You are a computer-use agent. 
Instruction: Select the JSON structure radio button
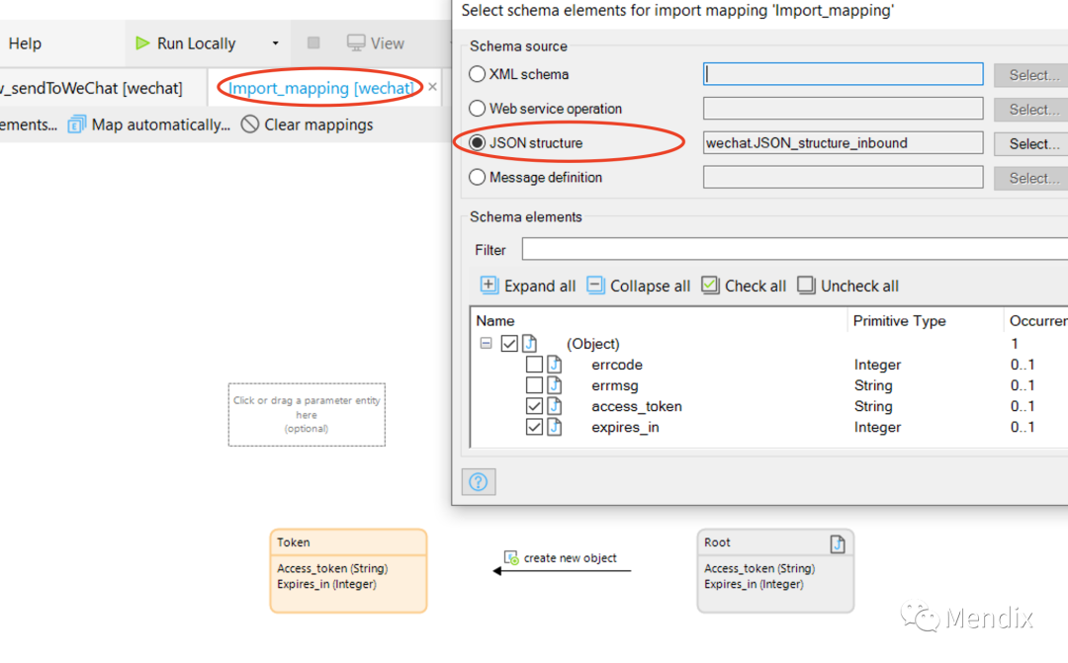(477, 143)
